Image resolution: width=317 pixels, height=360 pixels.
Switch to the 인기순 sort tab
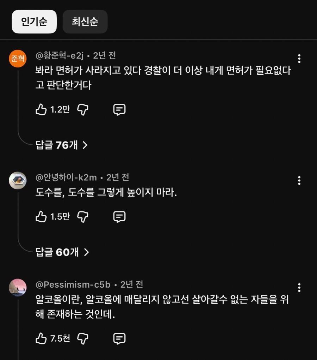pos(34,22)
